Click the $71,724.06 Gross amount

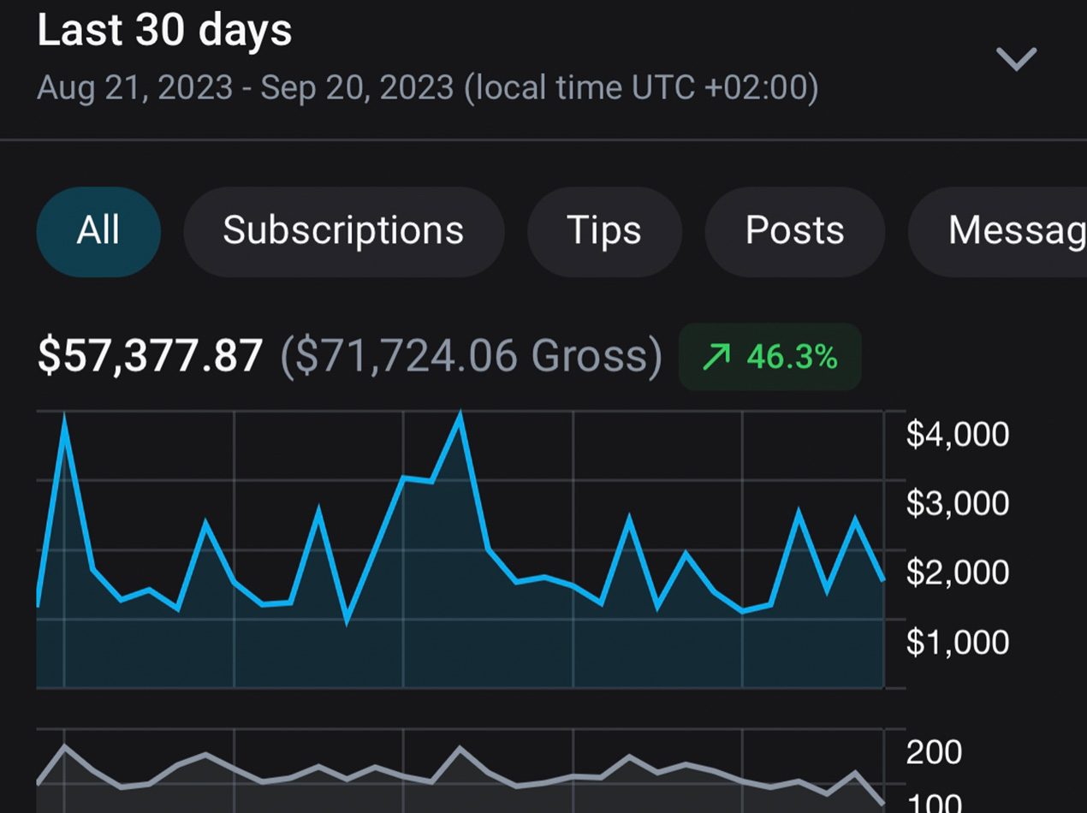(471, 356)
